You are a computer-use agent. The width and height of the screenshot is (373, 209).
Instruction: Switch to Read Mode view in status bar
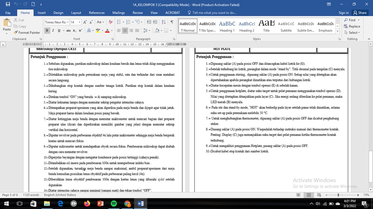point(298,195)
